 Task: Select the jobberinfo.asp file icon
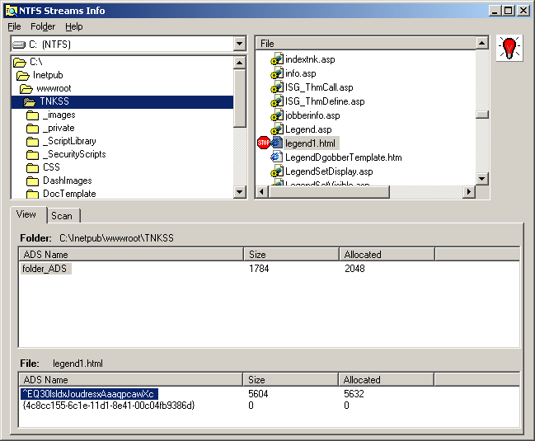pyautogui.click(x=277, y=115)
